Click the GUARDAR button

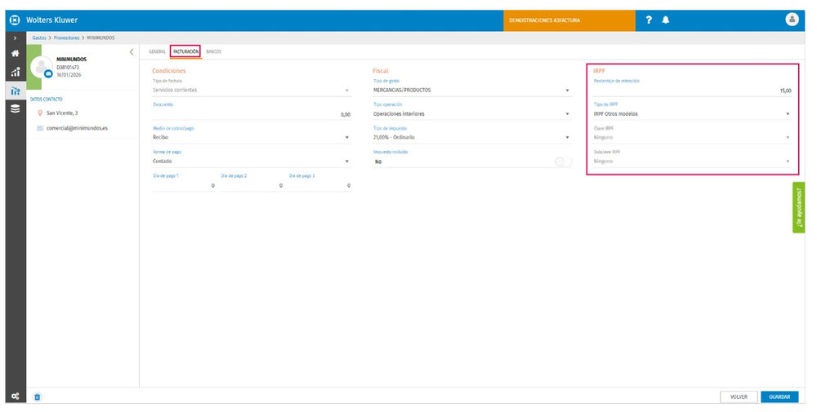coord(779,397)
